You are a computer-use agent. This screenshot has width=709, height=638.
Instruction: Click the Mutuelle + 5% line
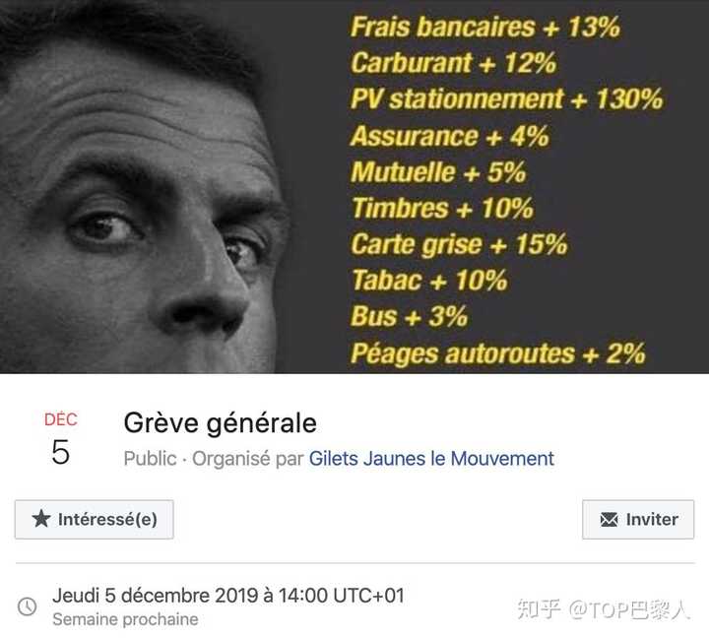pyautogui.click(x=438, y=172)
